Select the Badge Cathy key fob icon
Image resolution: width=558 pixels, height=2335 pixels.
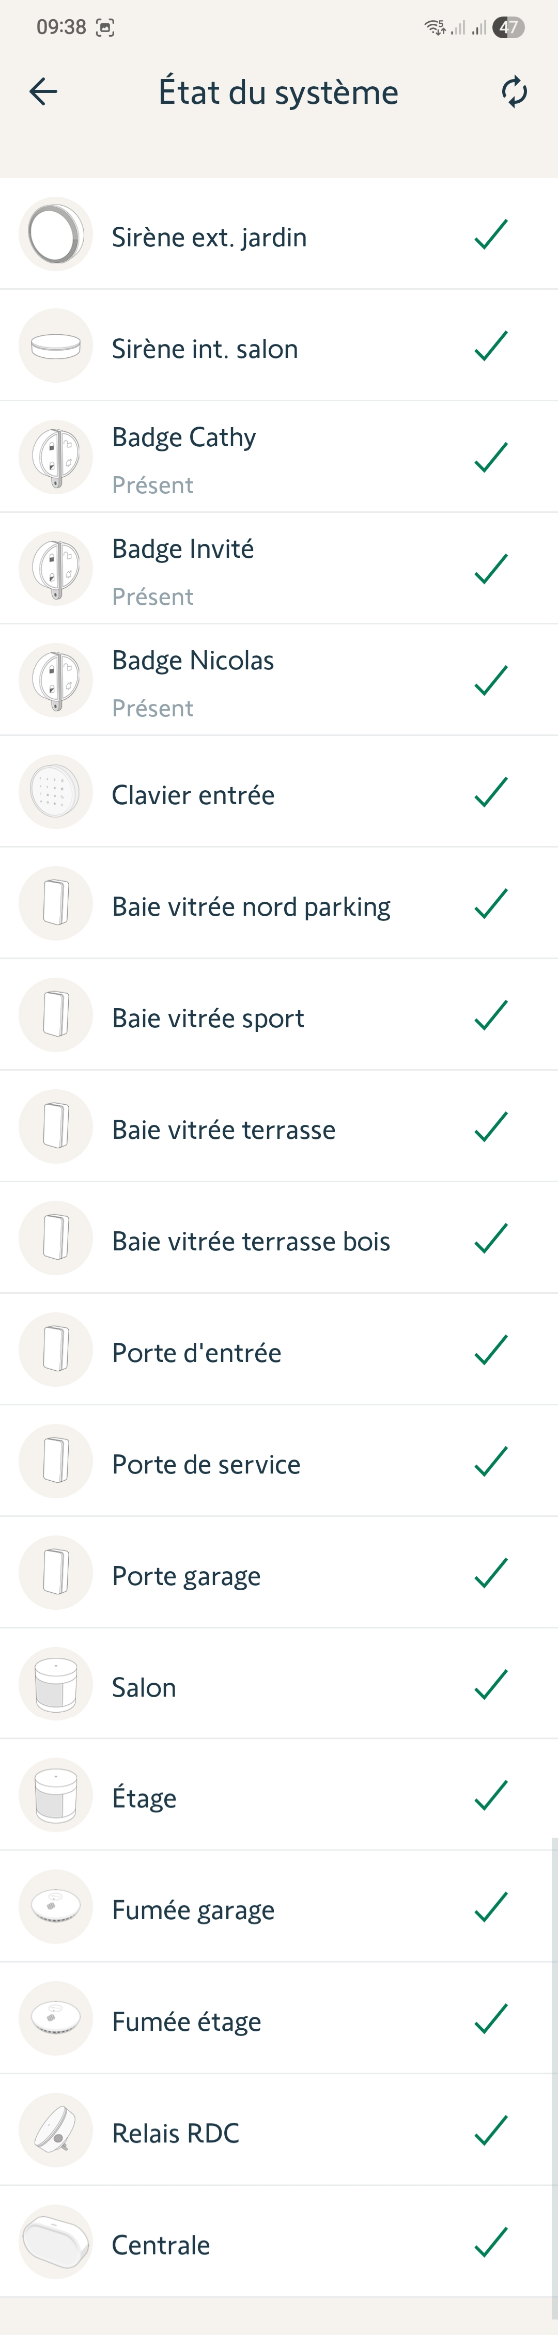coord(55,458)
